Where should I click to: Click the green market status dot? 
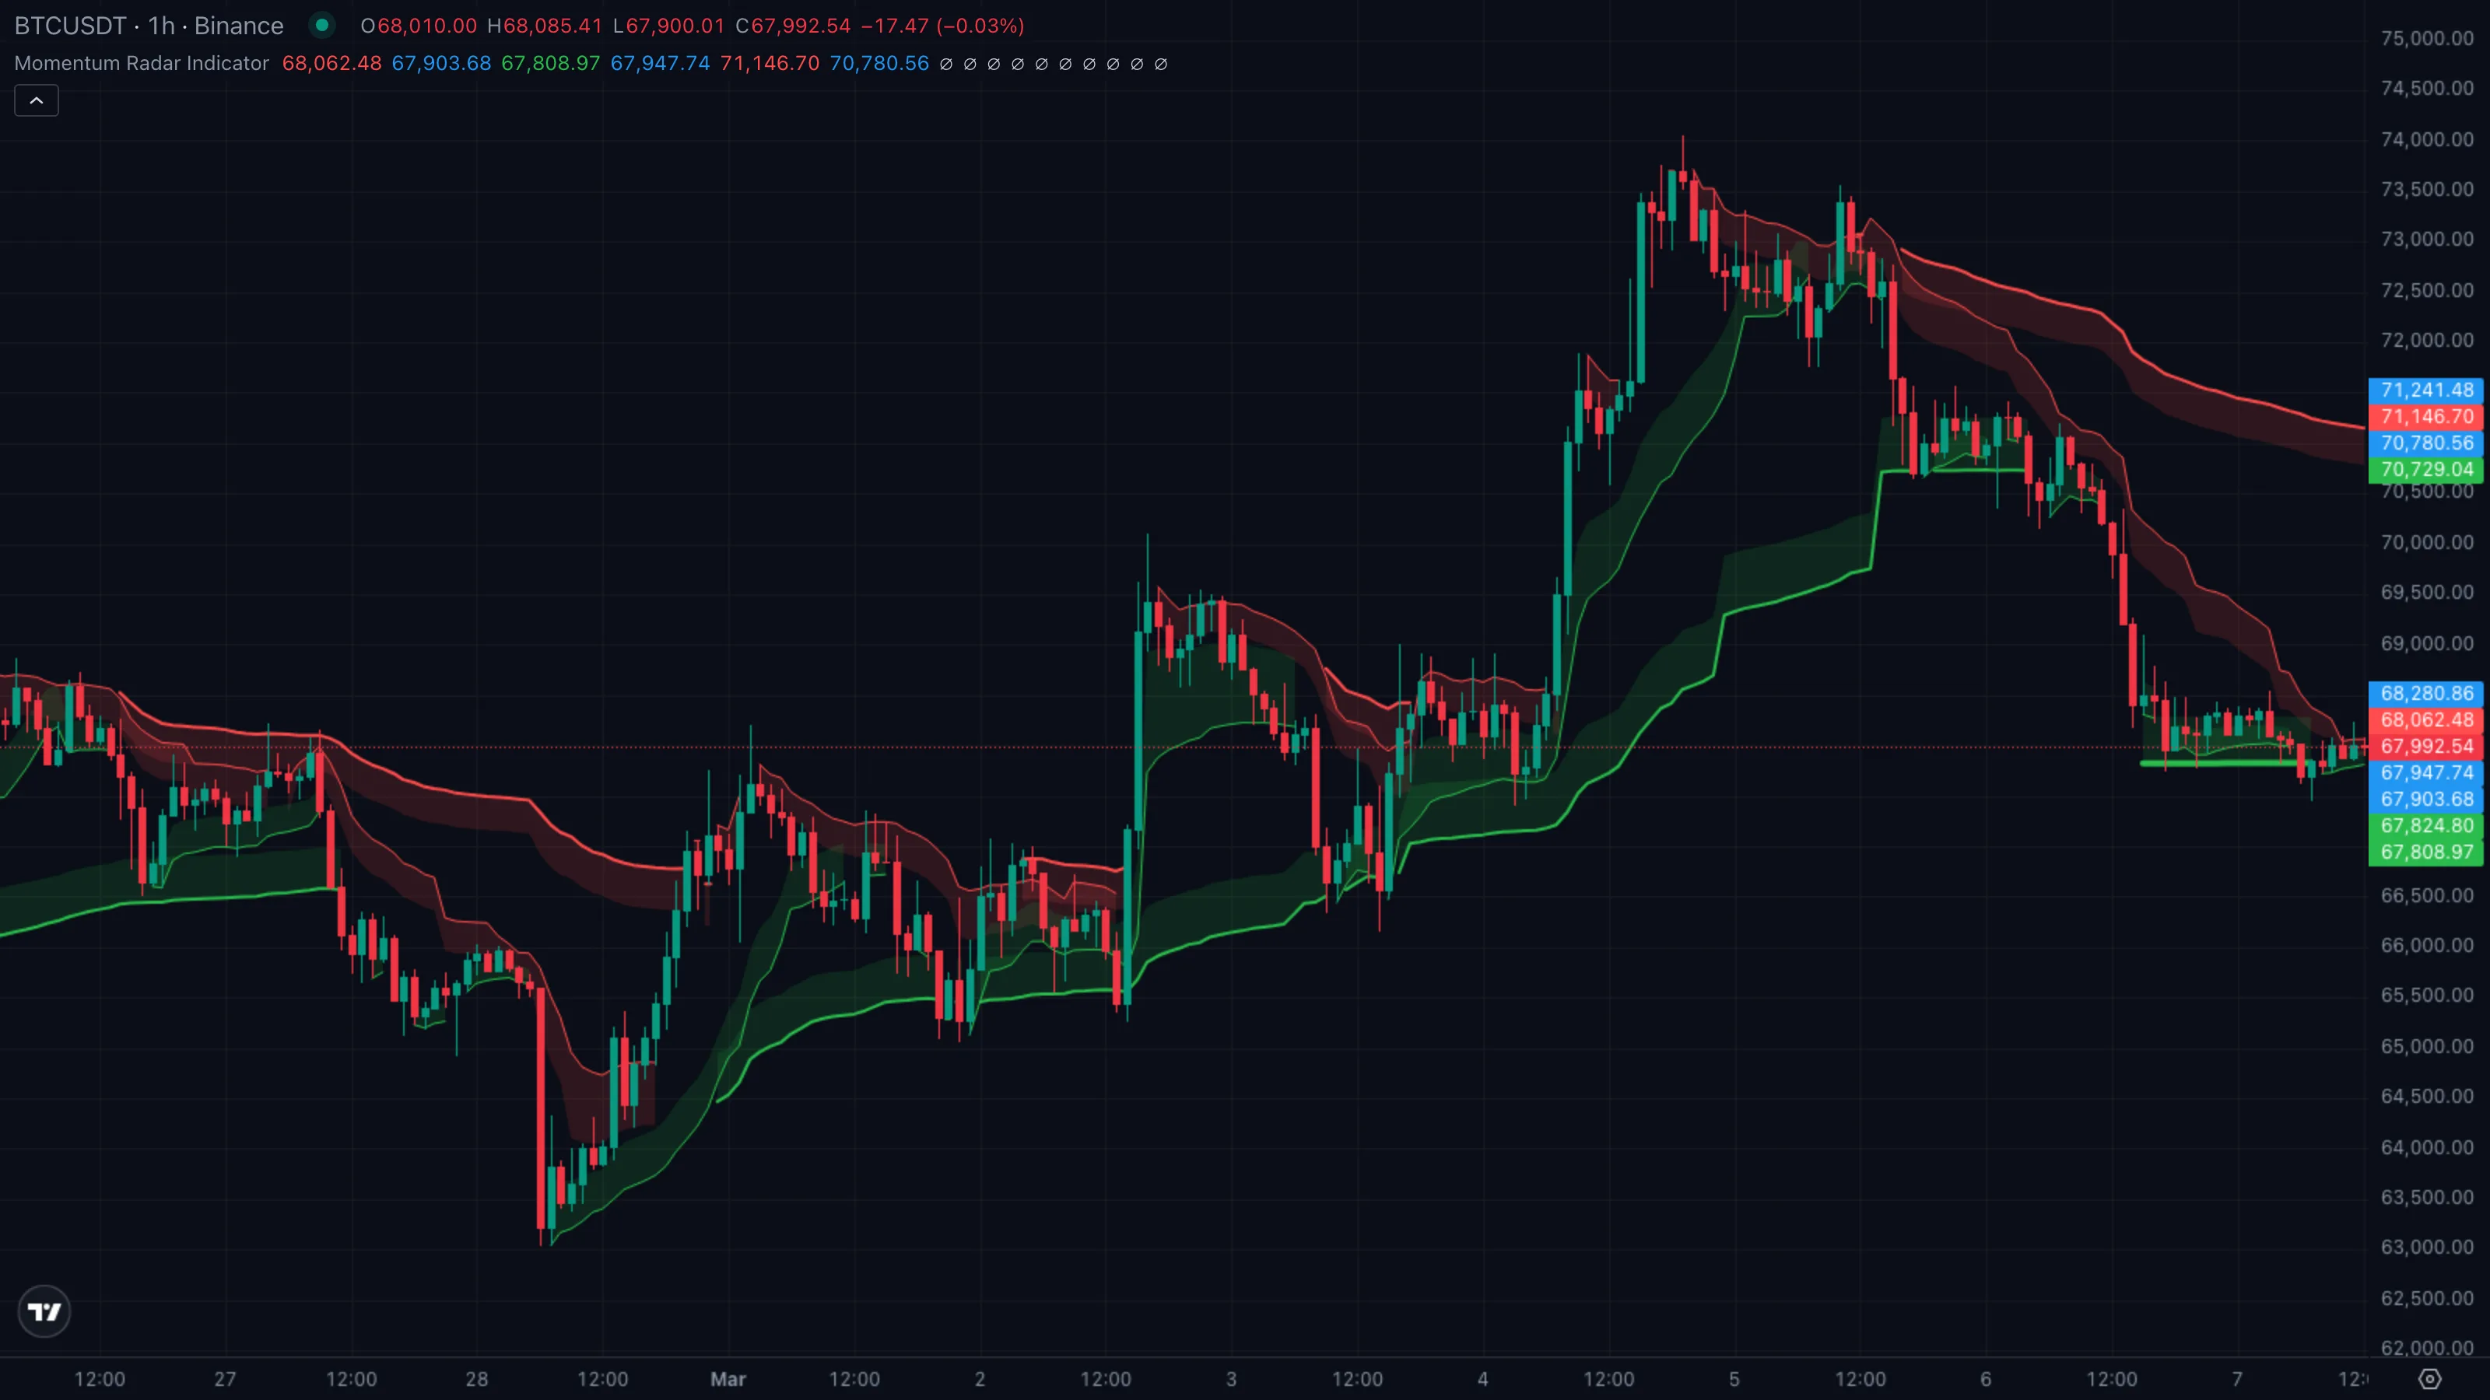(x=322, y=25)
